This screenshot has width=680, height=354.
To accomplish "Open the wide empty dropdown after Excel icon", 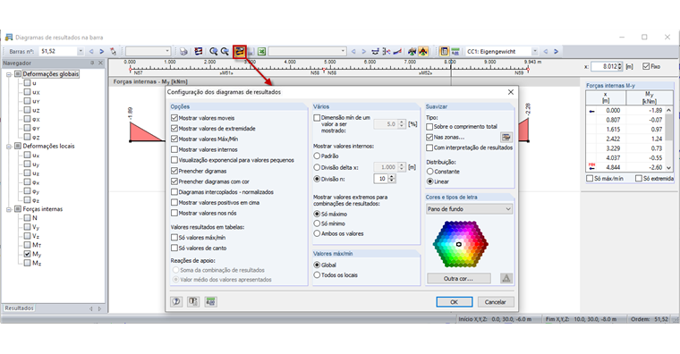I will (x=307, y=52).
